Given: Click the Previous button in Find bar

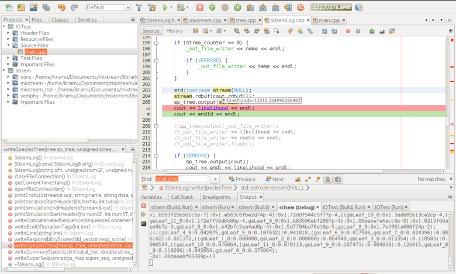Looking at the screenshot, I should pyautogui.click(x=241, y=180).
